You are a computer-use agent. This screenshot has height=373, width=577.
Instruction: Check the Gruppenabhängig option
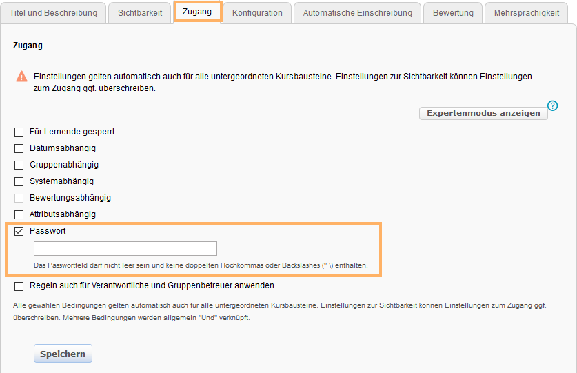coord(19,165)
